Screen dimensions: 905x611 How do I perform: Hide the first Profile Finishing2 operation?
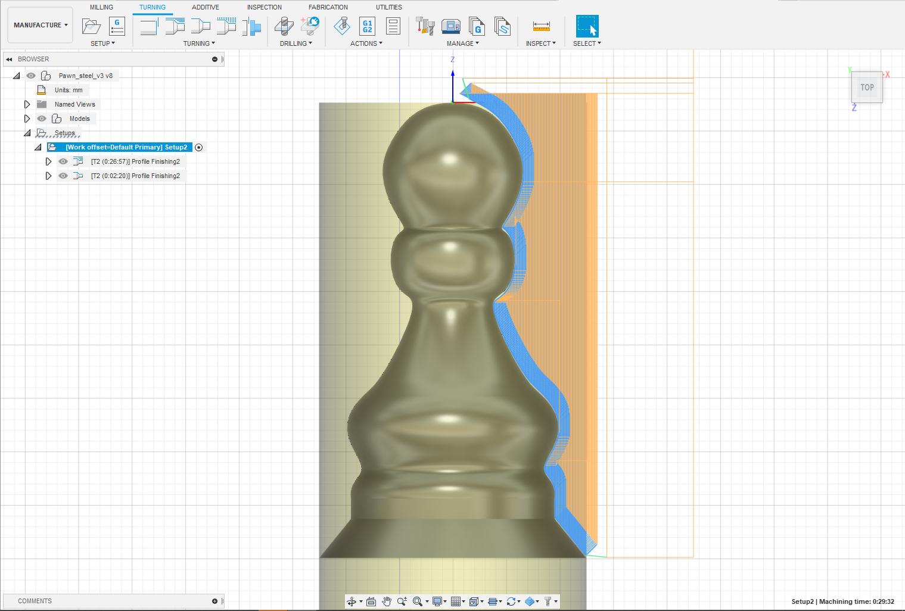coord(63,161)
